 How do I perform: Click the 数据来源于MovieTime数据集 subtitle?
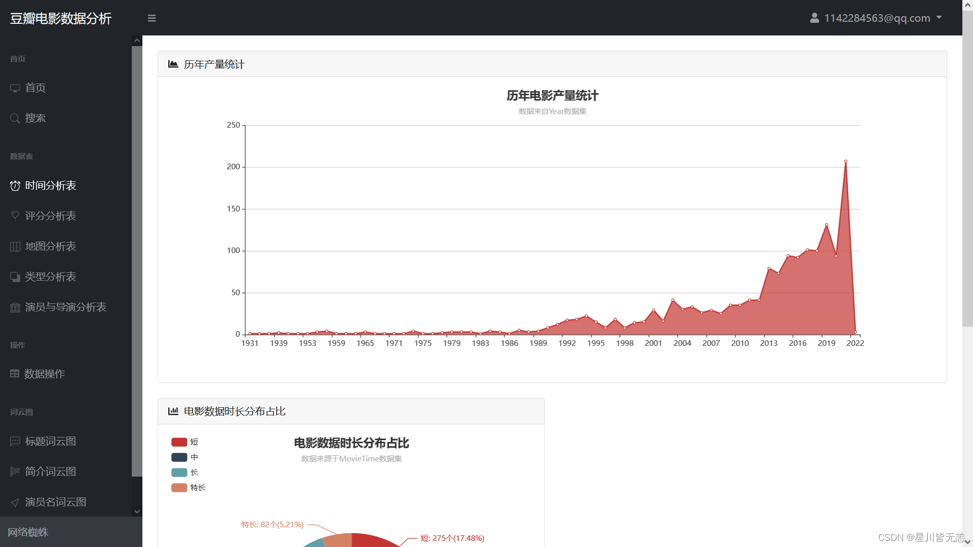[x=351, y=459]
